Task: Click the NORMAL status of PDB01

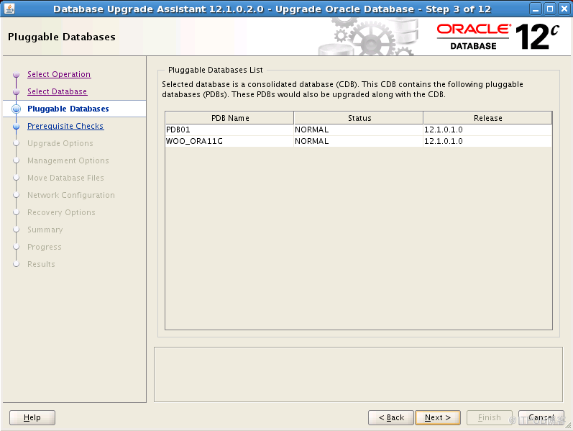Action: 358,130
